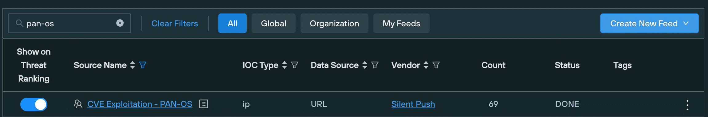Open Source Name filter icon
Screen dimensions: 708x117
click(x=143, y=65)
